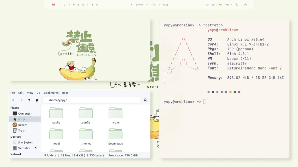Click the yellow network icon in top bar
Viewport: 298px width, 167px height.
click(x=237, y=5)
